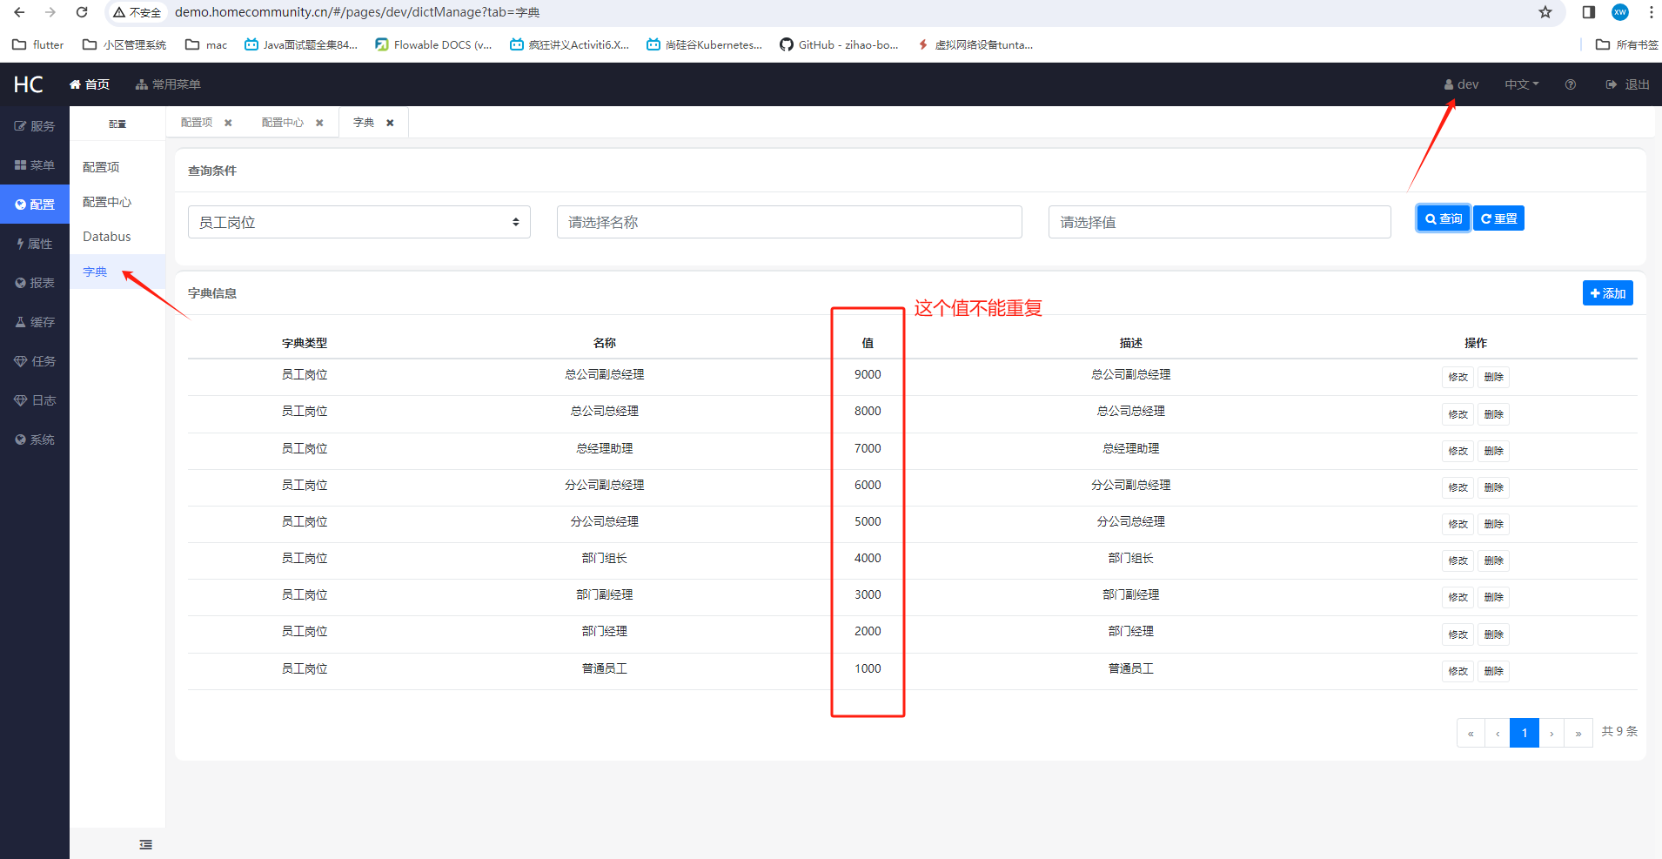Go to last page in pagination
The image size is (1662, 859).
1578,733
